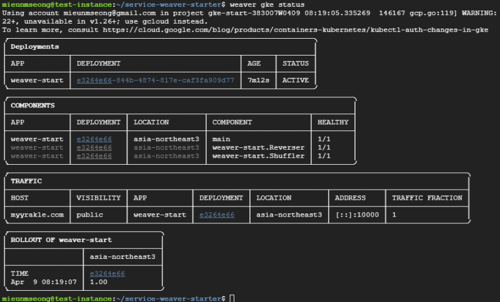Click e3264e66 link in the main component row
This screenshot has height=302, width=500.
[x=94, y=139]
